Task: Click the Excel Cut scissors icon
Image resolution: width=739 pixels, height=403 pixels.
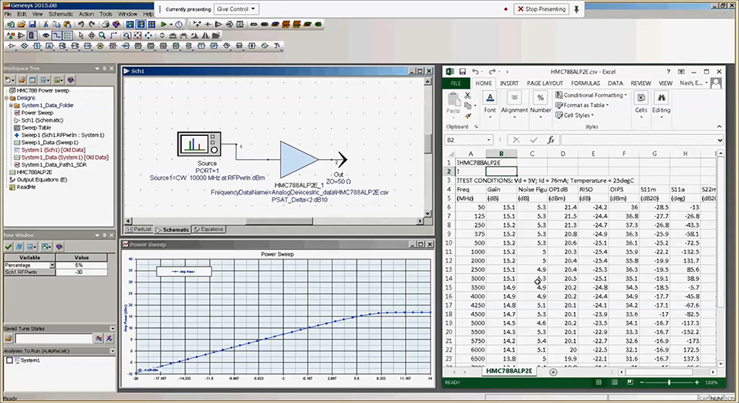Action: [x=467, y=95]
